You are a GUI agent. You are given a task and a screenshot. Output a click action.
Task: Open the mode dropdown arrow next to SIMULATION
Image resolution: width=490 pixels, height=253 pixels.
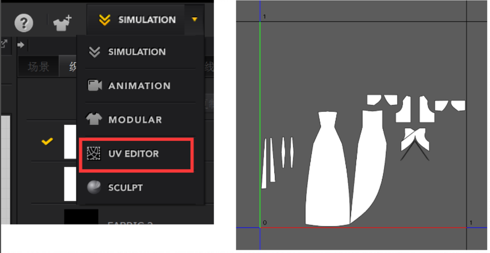(195, 20)
